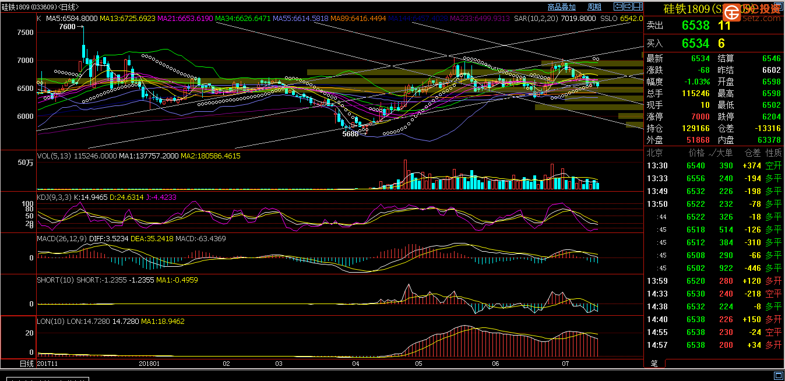785x381 pixels.
Task: Click the 07 month axis label
Action: [565, 364]
